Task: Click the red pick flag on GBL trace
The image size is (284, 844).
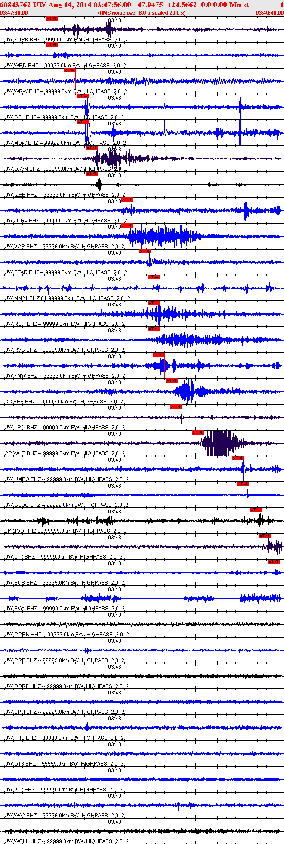Action: point(83,96)
